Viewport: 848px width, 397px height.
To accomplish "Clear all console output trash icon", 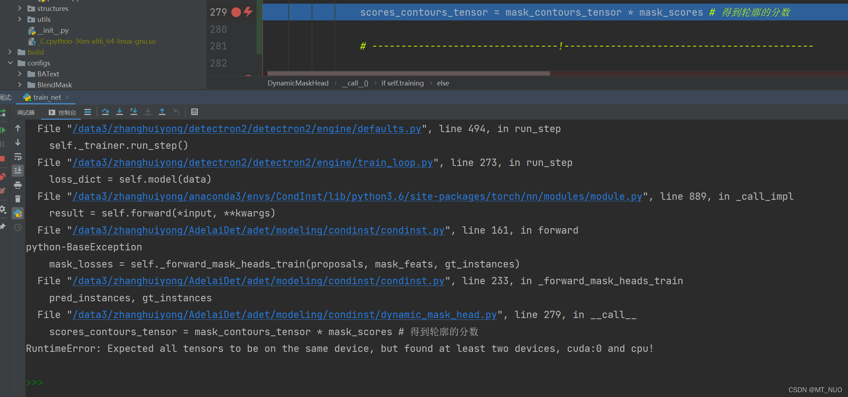I will tap(18, 199).
